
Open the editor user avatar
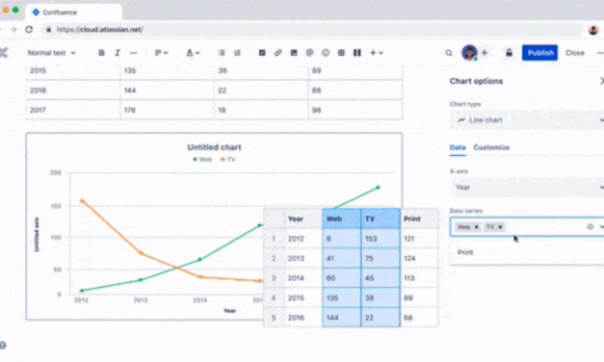coord(469,52)
